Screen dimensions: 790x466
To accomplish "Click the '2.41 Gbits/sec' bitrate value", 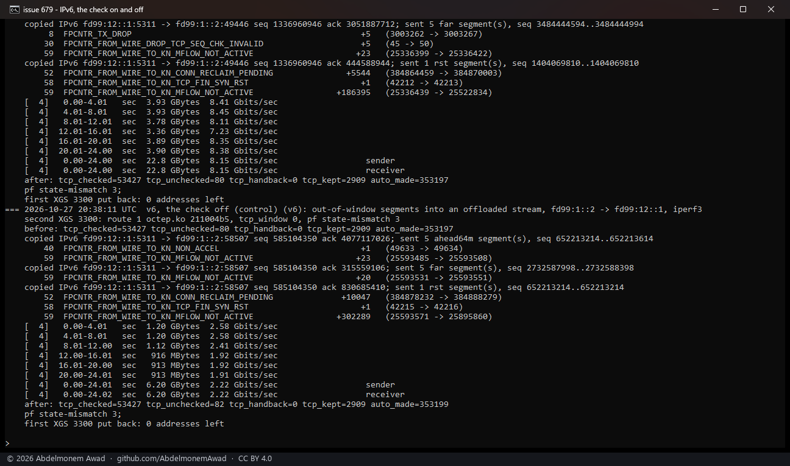I will (244, 346).
